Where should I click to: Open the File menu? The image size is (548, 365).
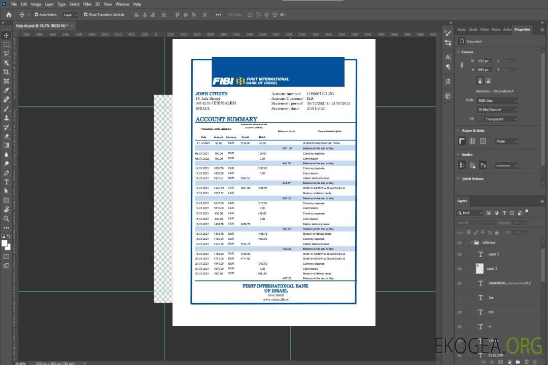(14, 4)
